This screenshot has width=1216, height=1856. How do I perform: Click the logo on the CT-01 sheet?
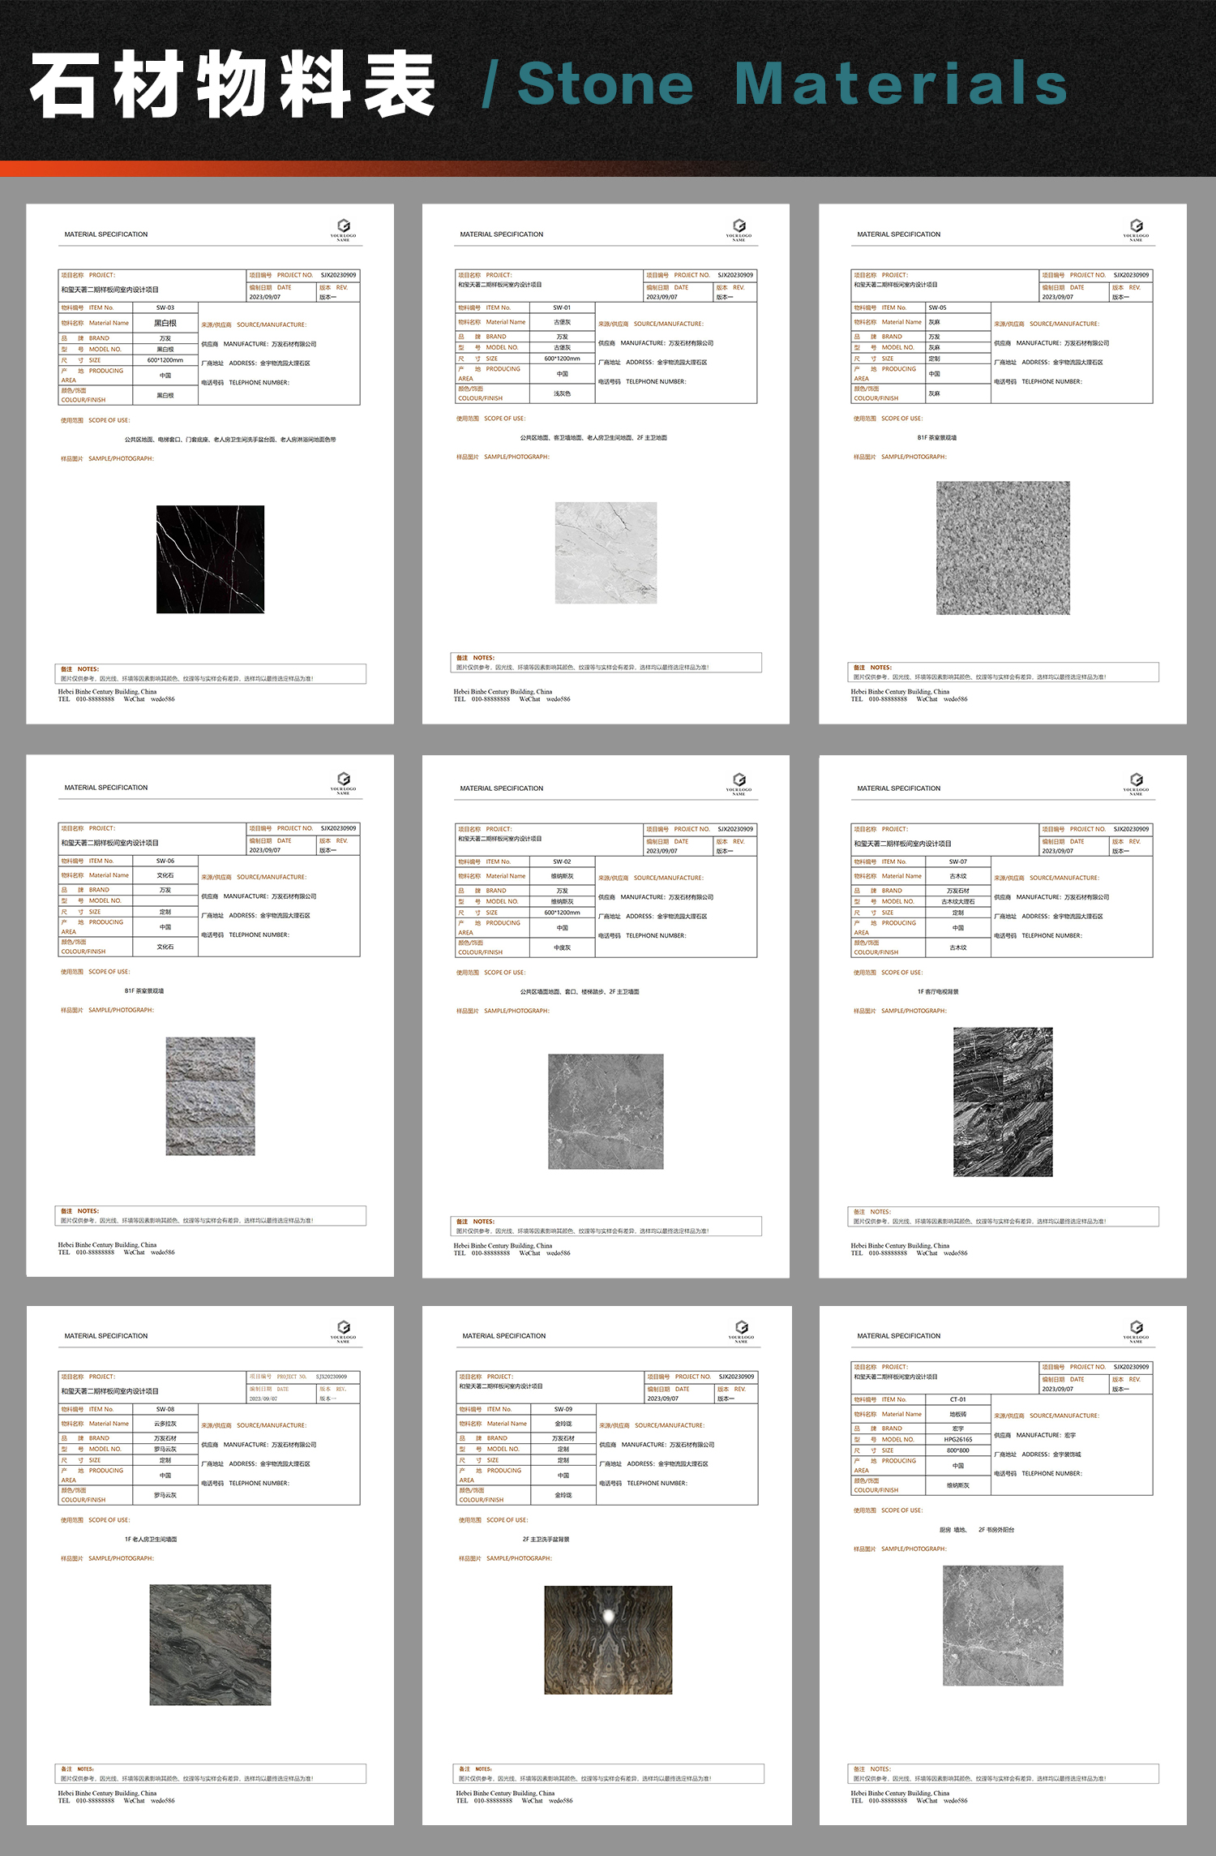[x=1136, y=1331]
